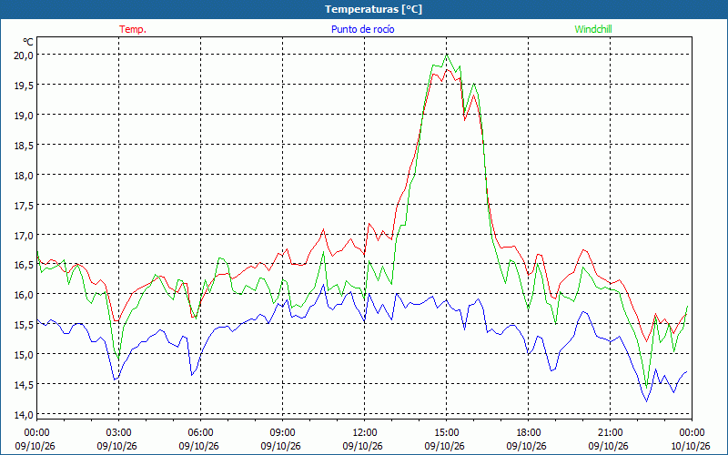728x455 pixels.
Task: Click the green windchill peak at 15:00
Action: point(447,55)
